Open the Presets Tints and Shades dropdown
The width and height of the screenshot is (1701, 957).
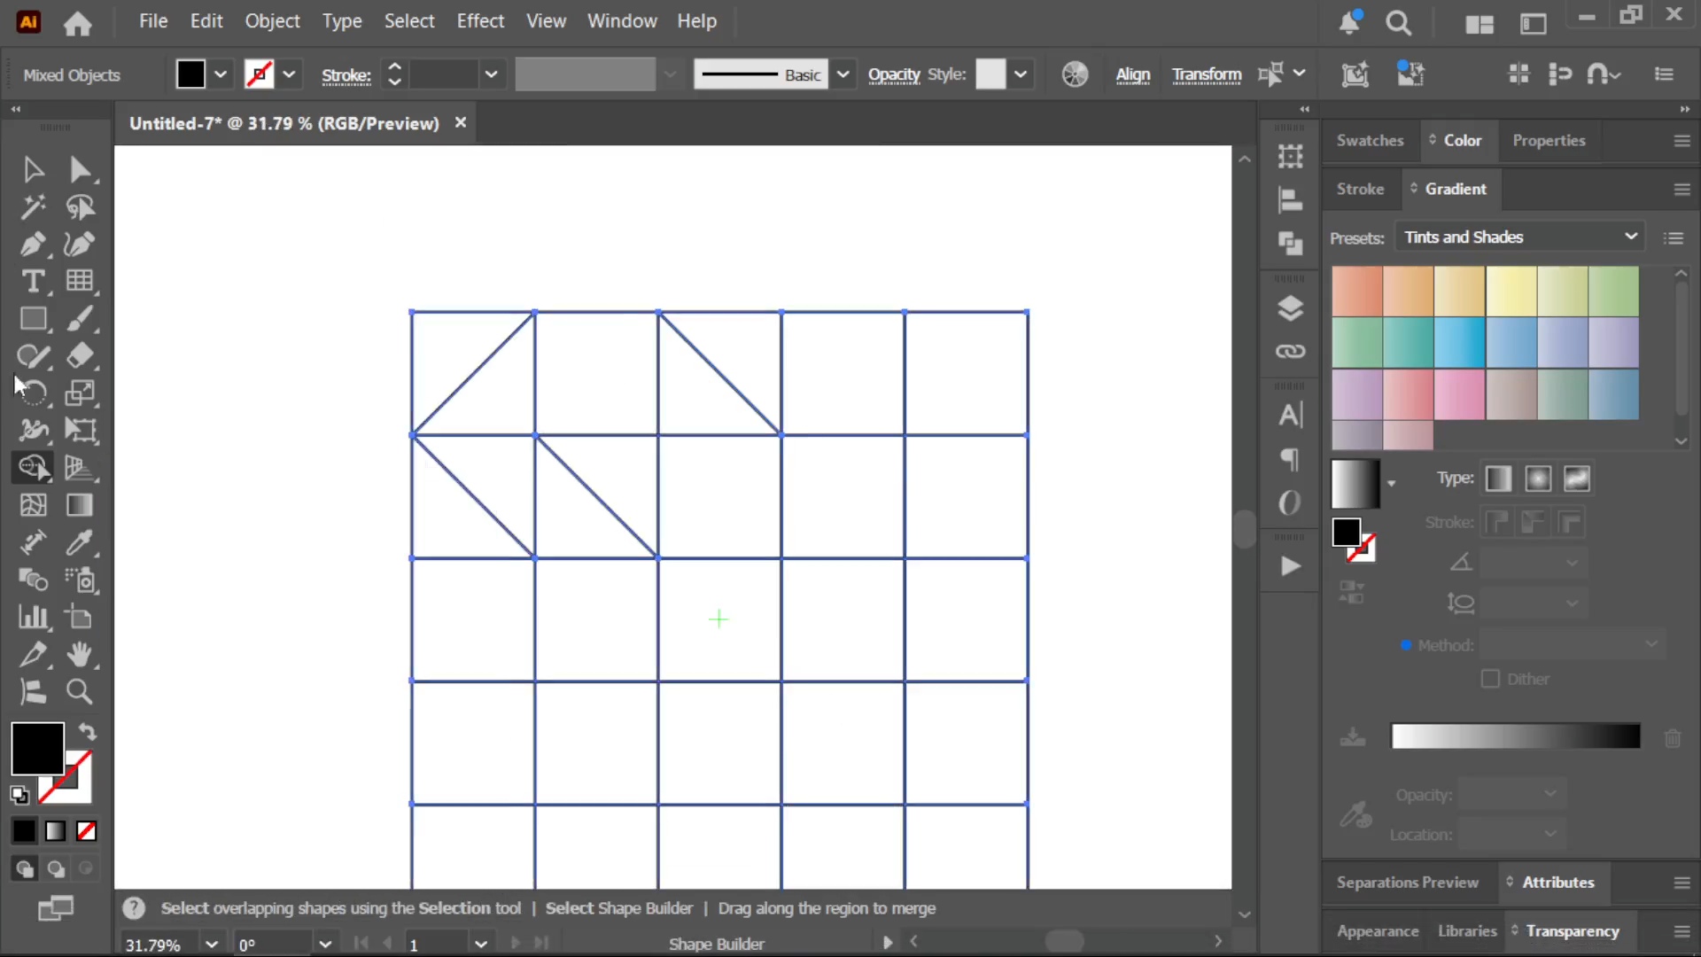pos(1520,237)
